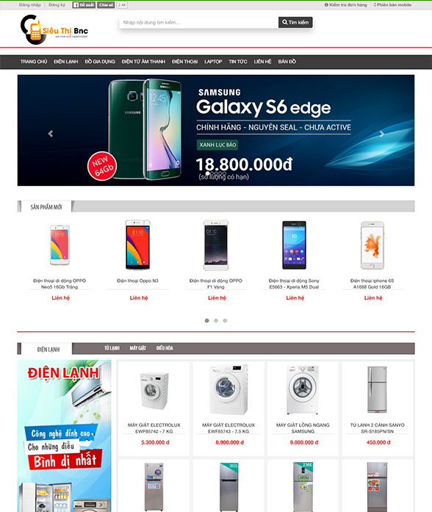This screenshot has width=432, height=512.
Task: Click the Facebook Đề xuất button
Action: (84, 5)
